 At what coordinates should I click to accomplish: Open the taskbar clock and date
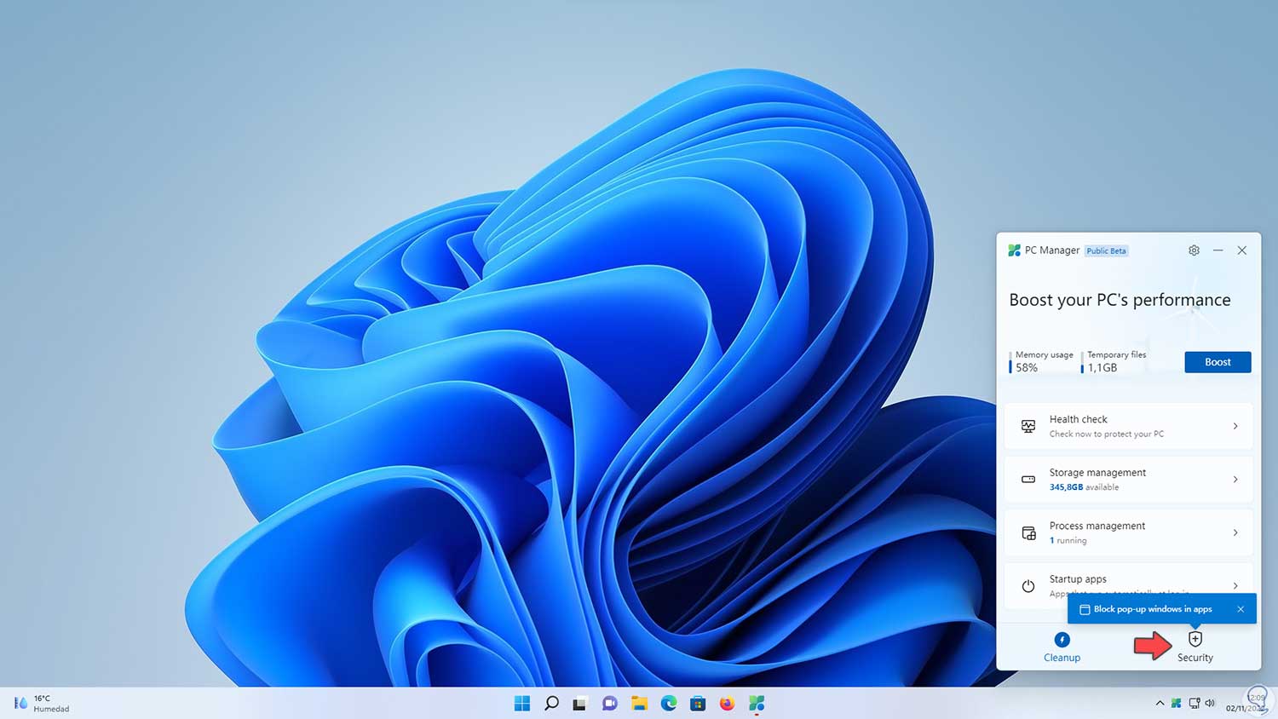[1245, 704]
